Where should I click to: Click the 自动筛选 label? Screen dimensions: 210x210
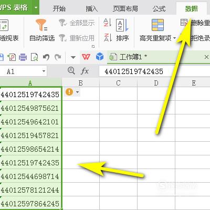42,38
